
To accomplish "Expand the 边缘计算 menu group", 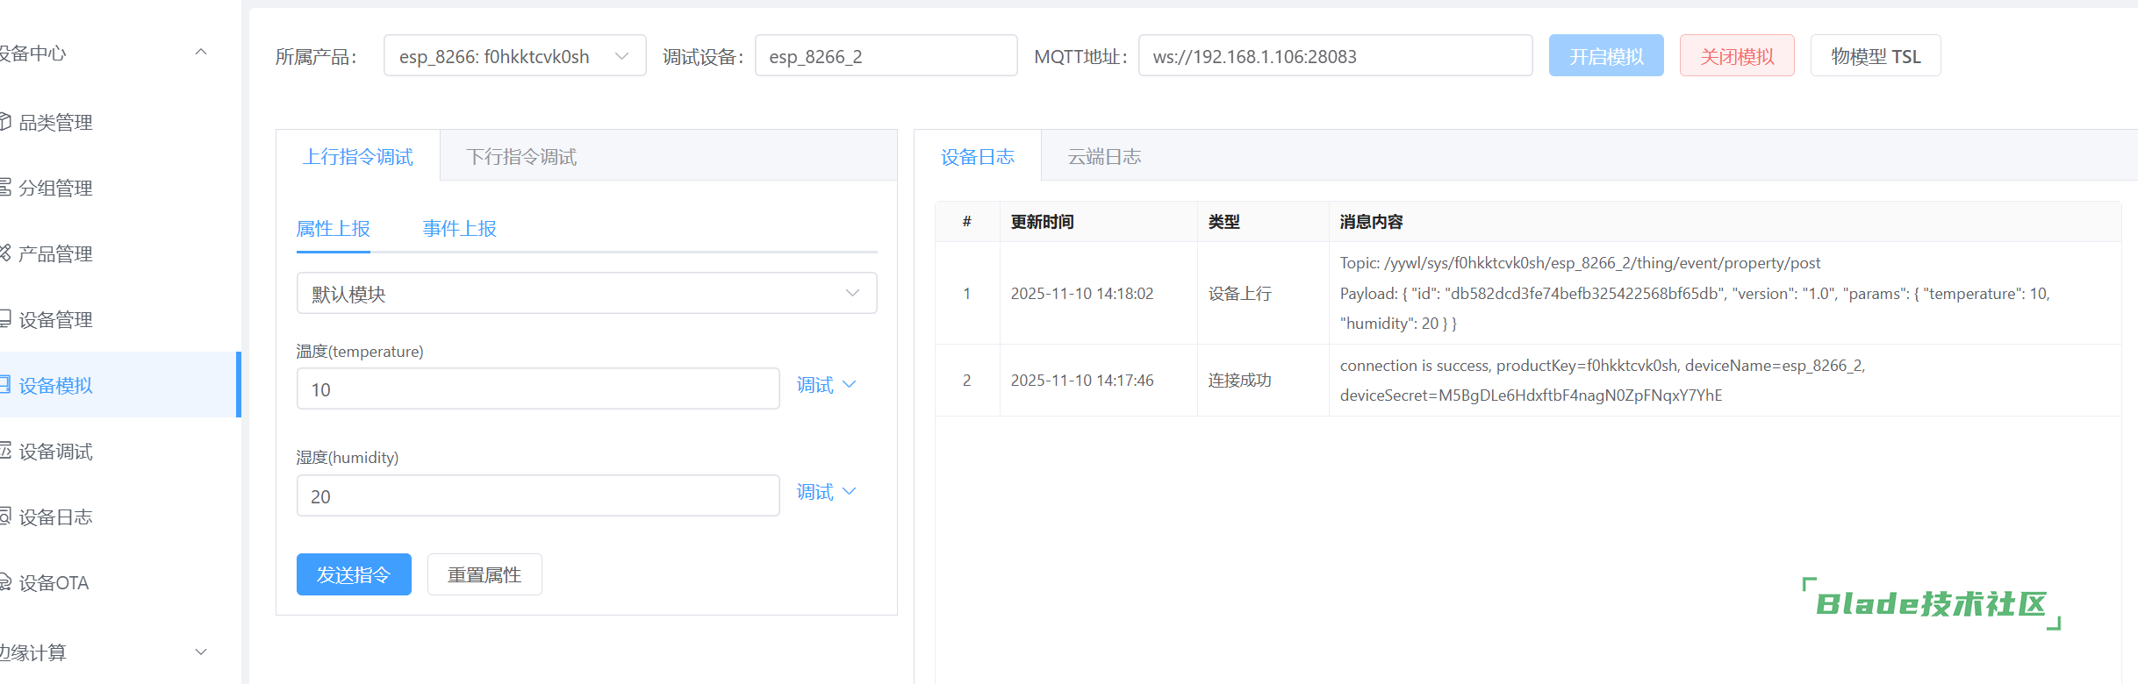I will (201, 652).
